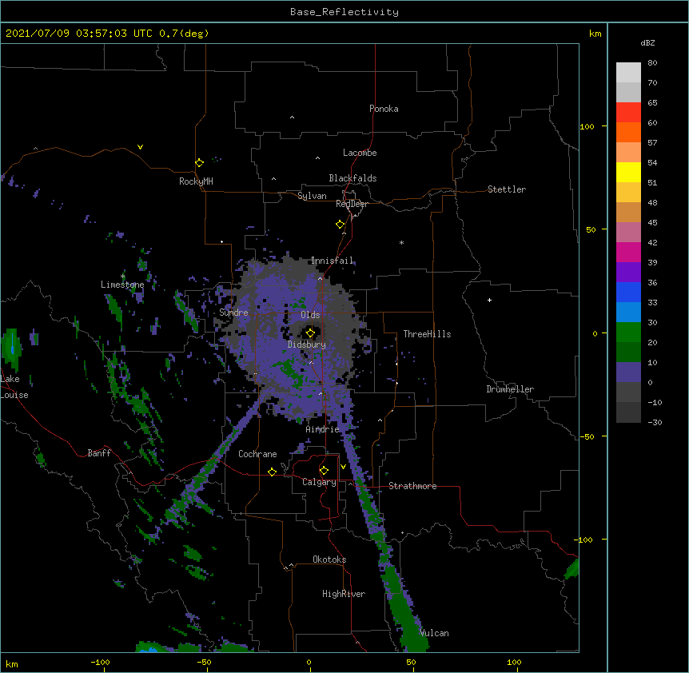
Task: Select the green 30-20 dBZ legend swatch
Action: coord(628,333)
